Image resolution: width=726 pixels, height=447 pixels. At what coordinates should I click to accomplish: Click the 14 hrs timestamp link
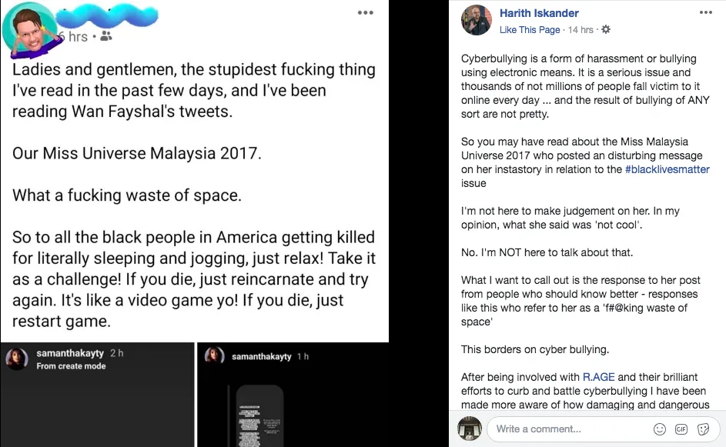point(580,30)
